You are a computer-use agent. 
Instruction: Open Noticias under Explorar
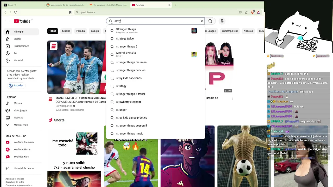21,118
